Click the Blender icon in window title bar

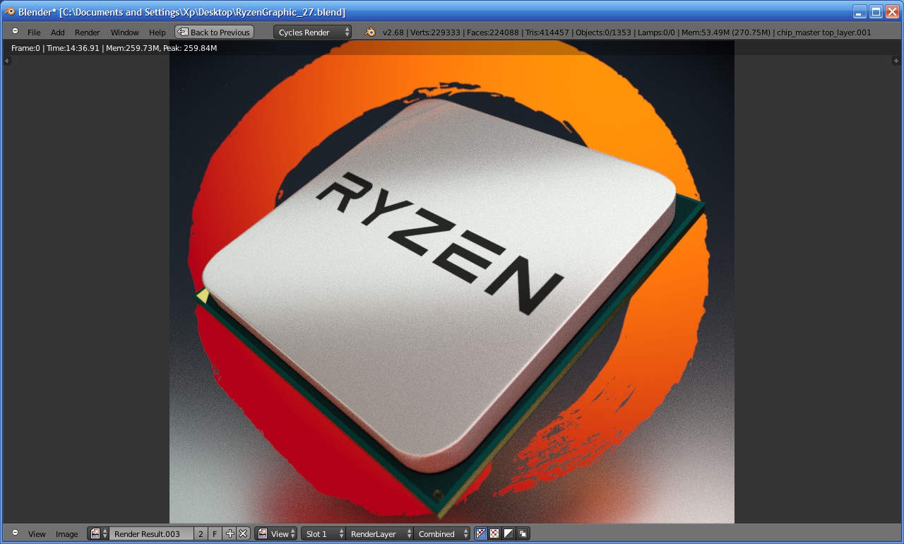[10, 11]
